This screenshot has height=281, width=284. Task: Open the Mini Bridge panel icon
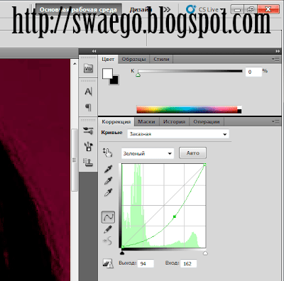(88, 68)
